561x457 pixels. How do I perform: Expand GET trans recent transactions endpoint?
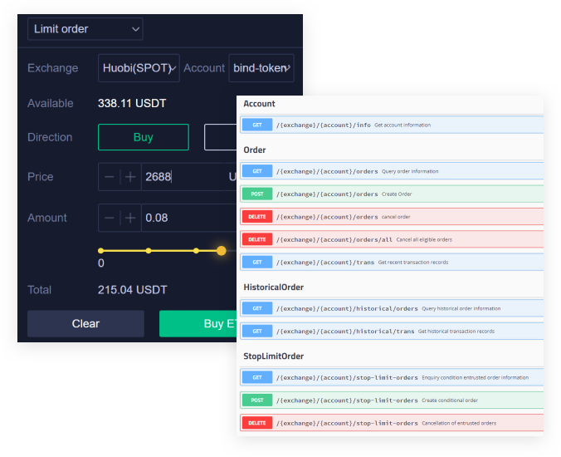click(x=392, y=263)
